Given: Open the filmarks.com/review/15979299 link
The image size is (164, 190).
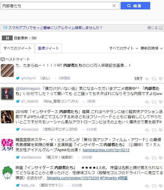Looking at the screenshot, I should (73, 178).
